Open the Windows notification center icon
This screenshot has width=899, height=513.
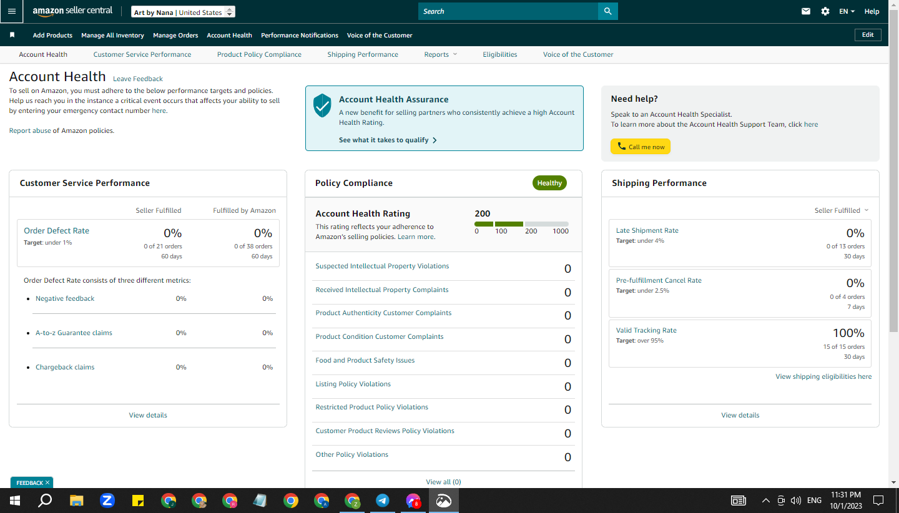pyautogui.click(x=878, y=501)
